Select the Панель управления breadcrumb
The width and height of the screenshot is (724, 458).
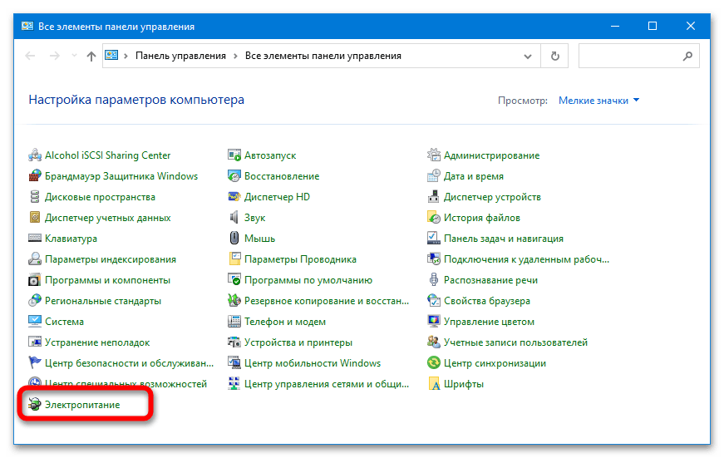(x=180, y=56)
